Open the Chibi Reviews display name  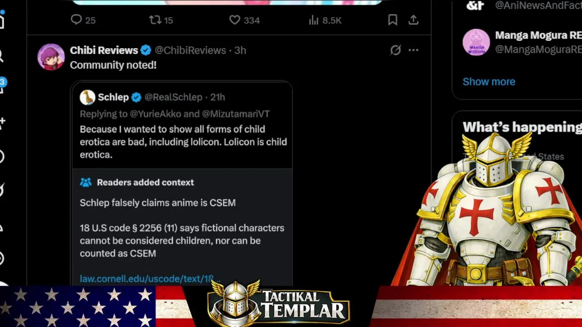pyautogui.click(x=104, y=50)
